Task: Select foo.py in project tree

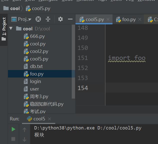Action: [41, 74]
